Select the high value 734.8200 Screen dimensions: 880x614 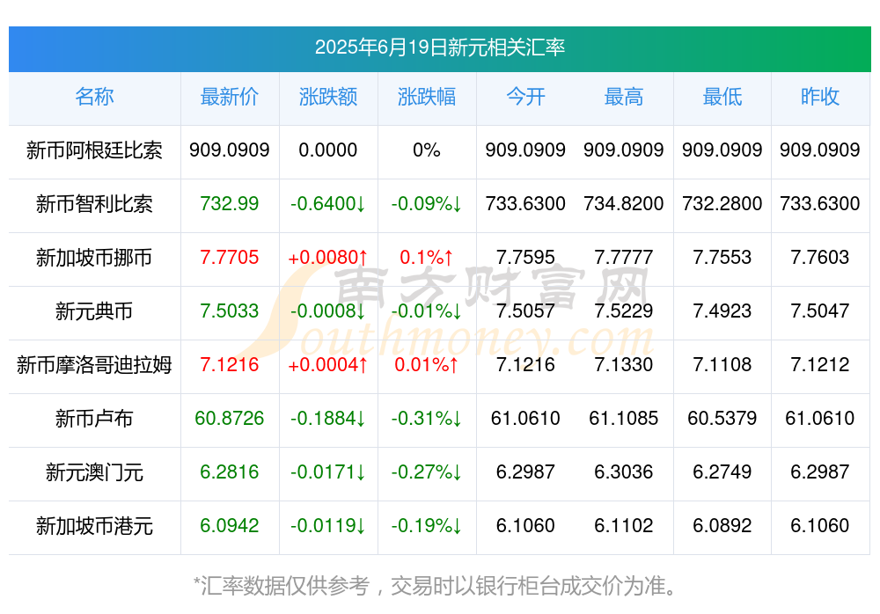coord(624,203)
